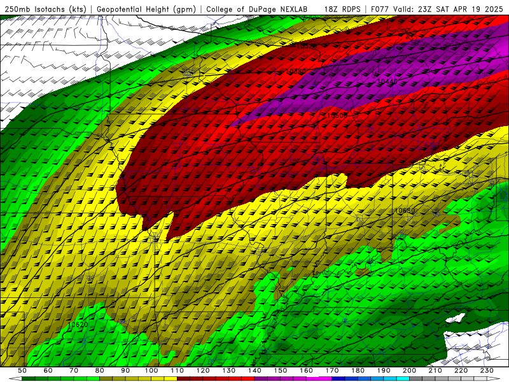This screenshot has height=382, width=509.
Task: Click the '250mb Isotachs (kts)' title text
Action: 45,9
